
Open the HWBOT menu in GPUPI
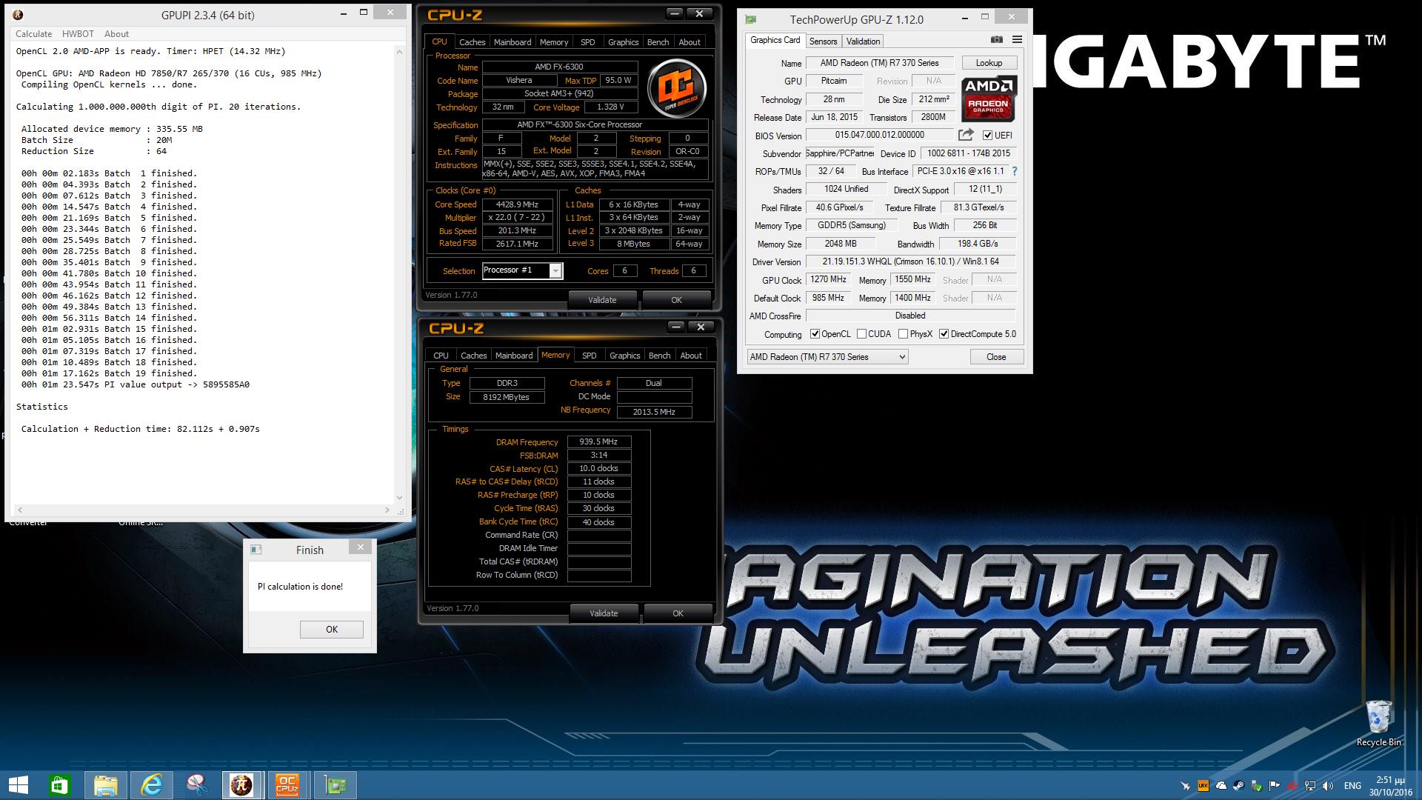coord(78,34)
